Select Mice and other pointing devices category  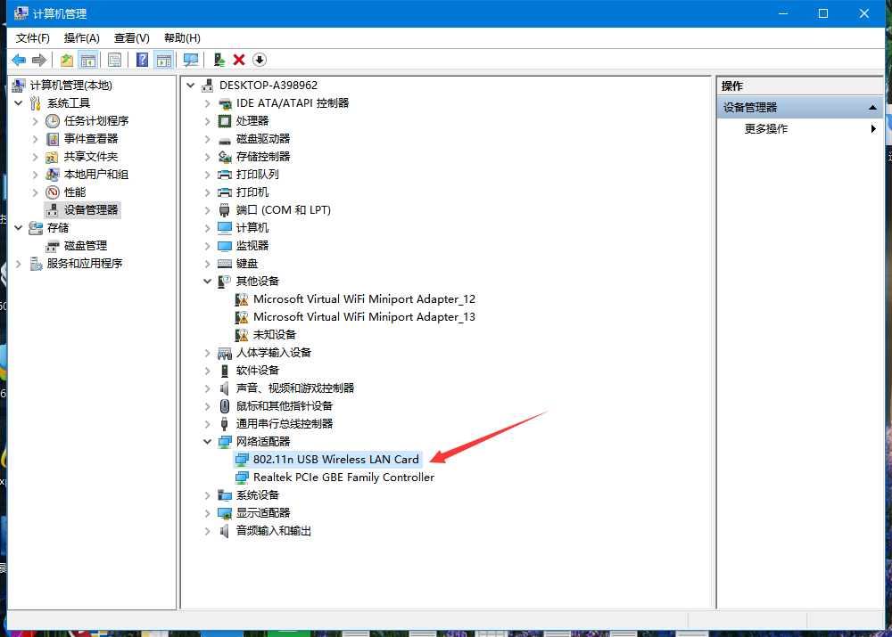pos(285,405)
